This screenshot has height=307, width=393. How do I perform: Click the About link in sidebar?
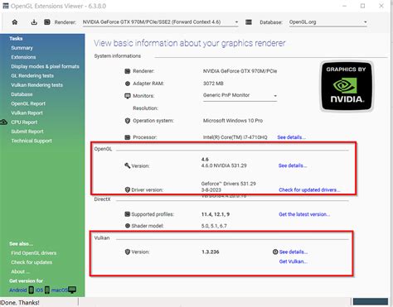pyautogui.click(x=20, y=271)
